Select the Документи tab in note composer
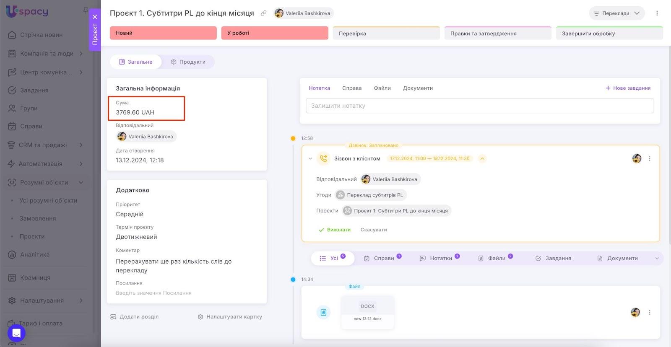671x347 pixels. [x=418, y=88]
